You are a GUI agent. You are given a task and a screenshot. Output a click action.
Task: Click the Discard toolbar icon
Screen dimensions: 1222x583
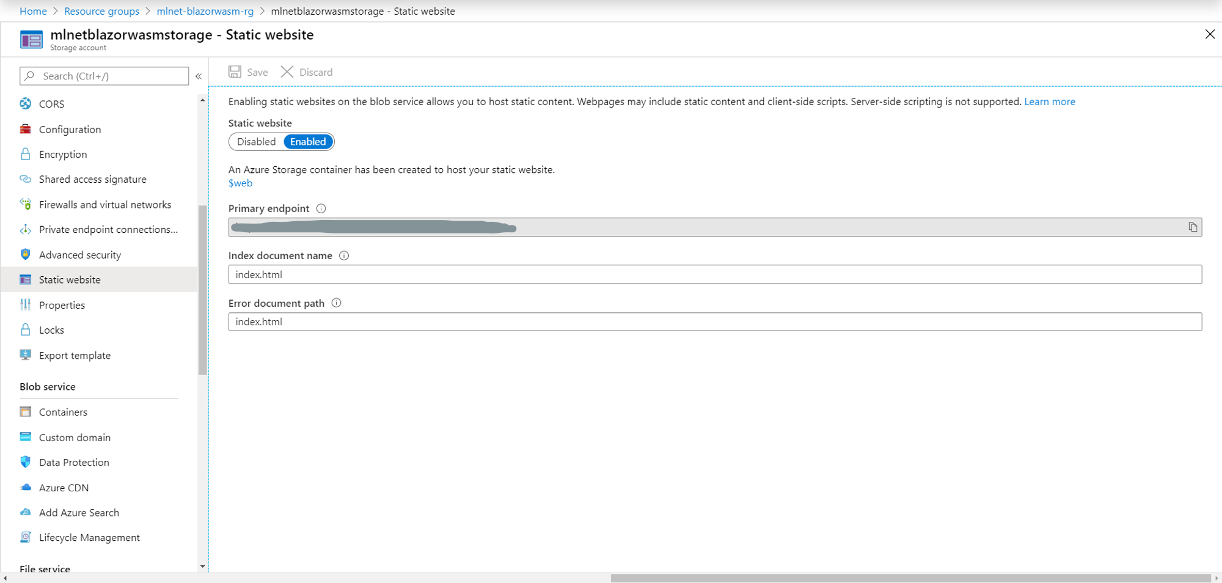pyautogui.click(x=287, y=71)
